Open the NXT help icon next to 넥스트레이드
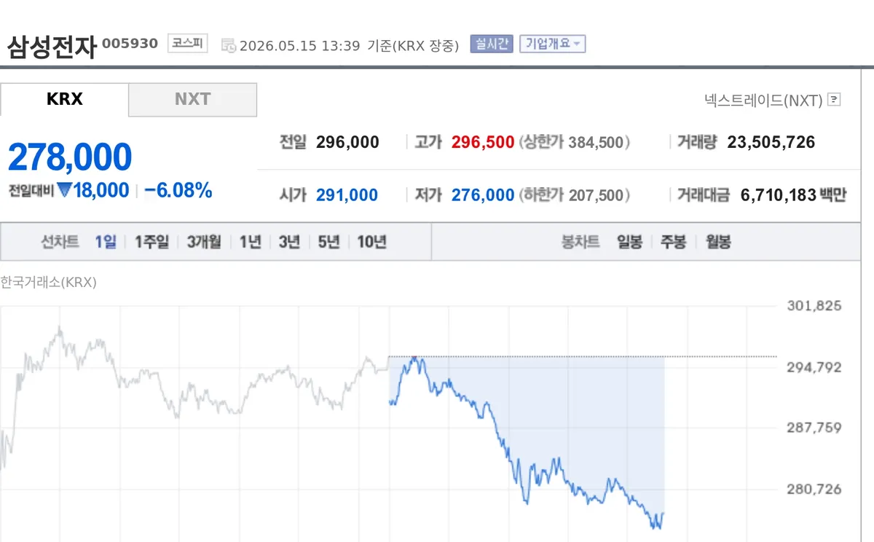This screenshot has width=874, height=542. tap(835, 100)
